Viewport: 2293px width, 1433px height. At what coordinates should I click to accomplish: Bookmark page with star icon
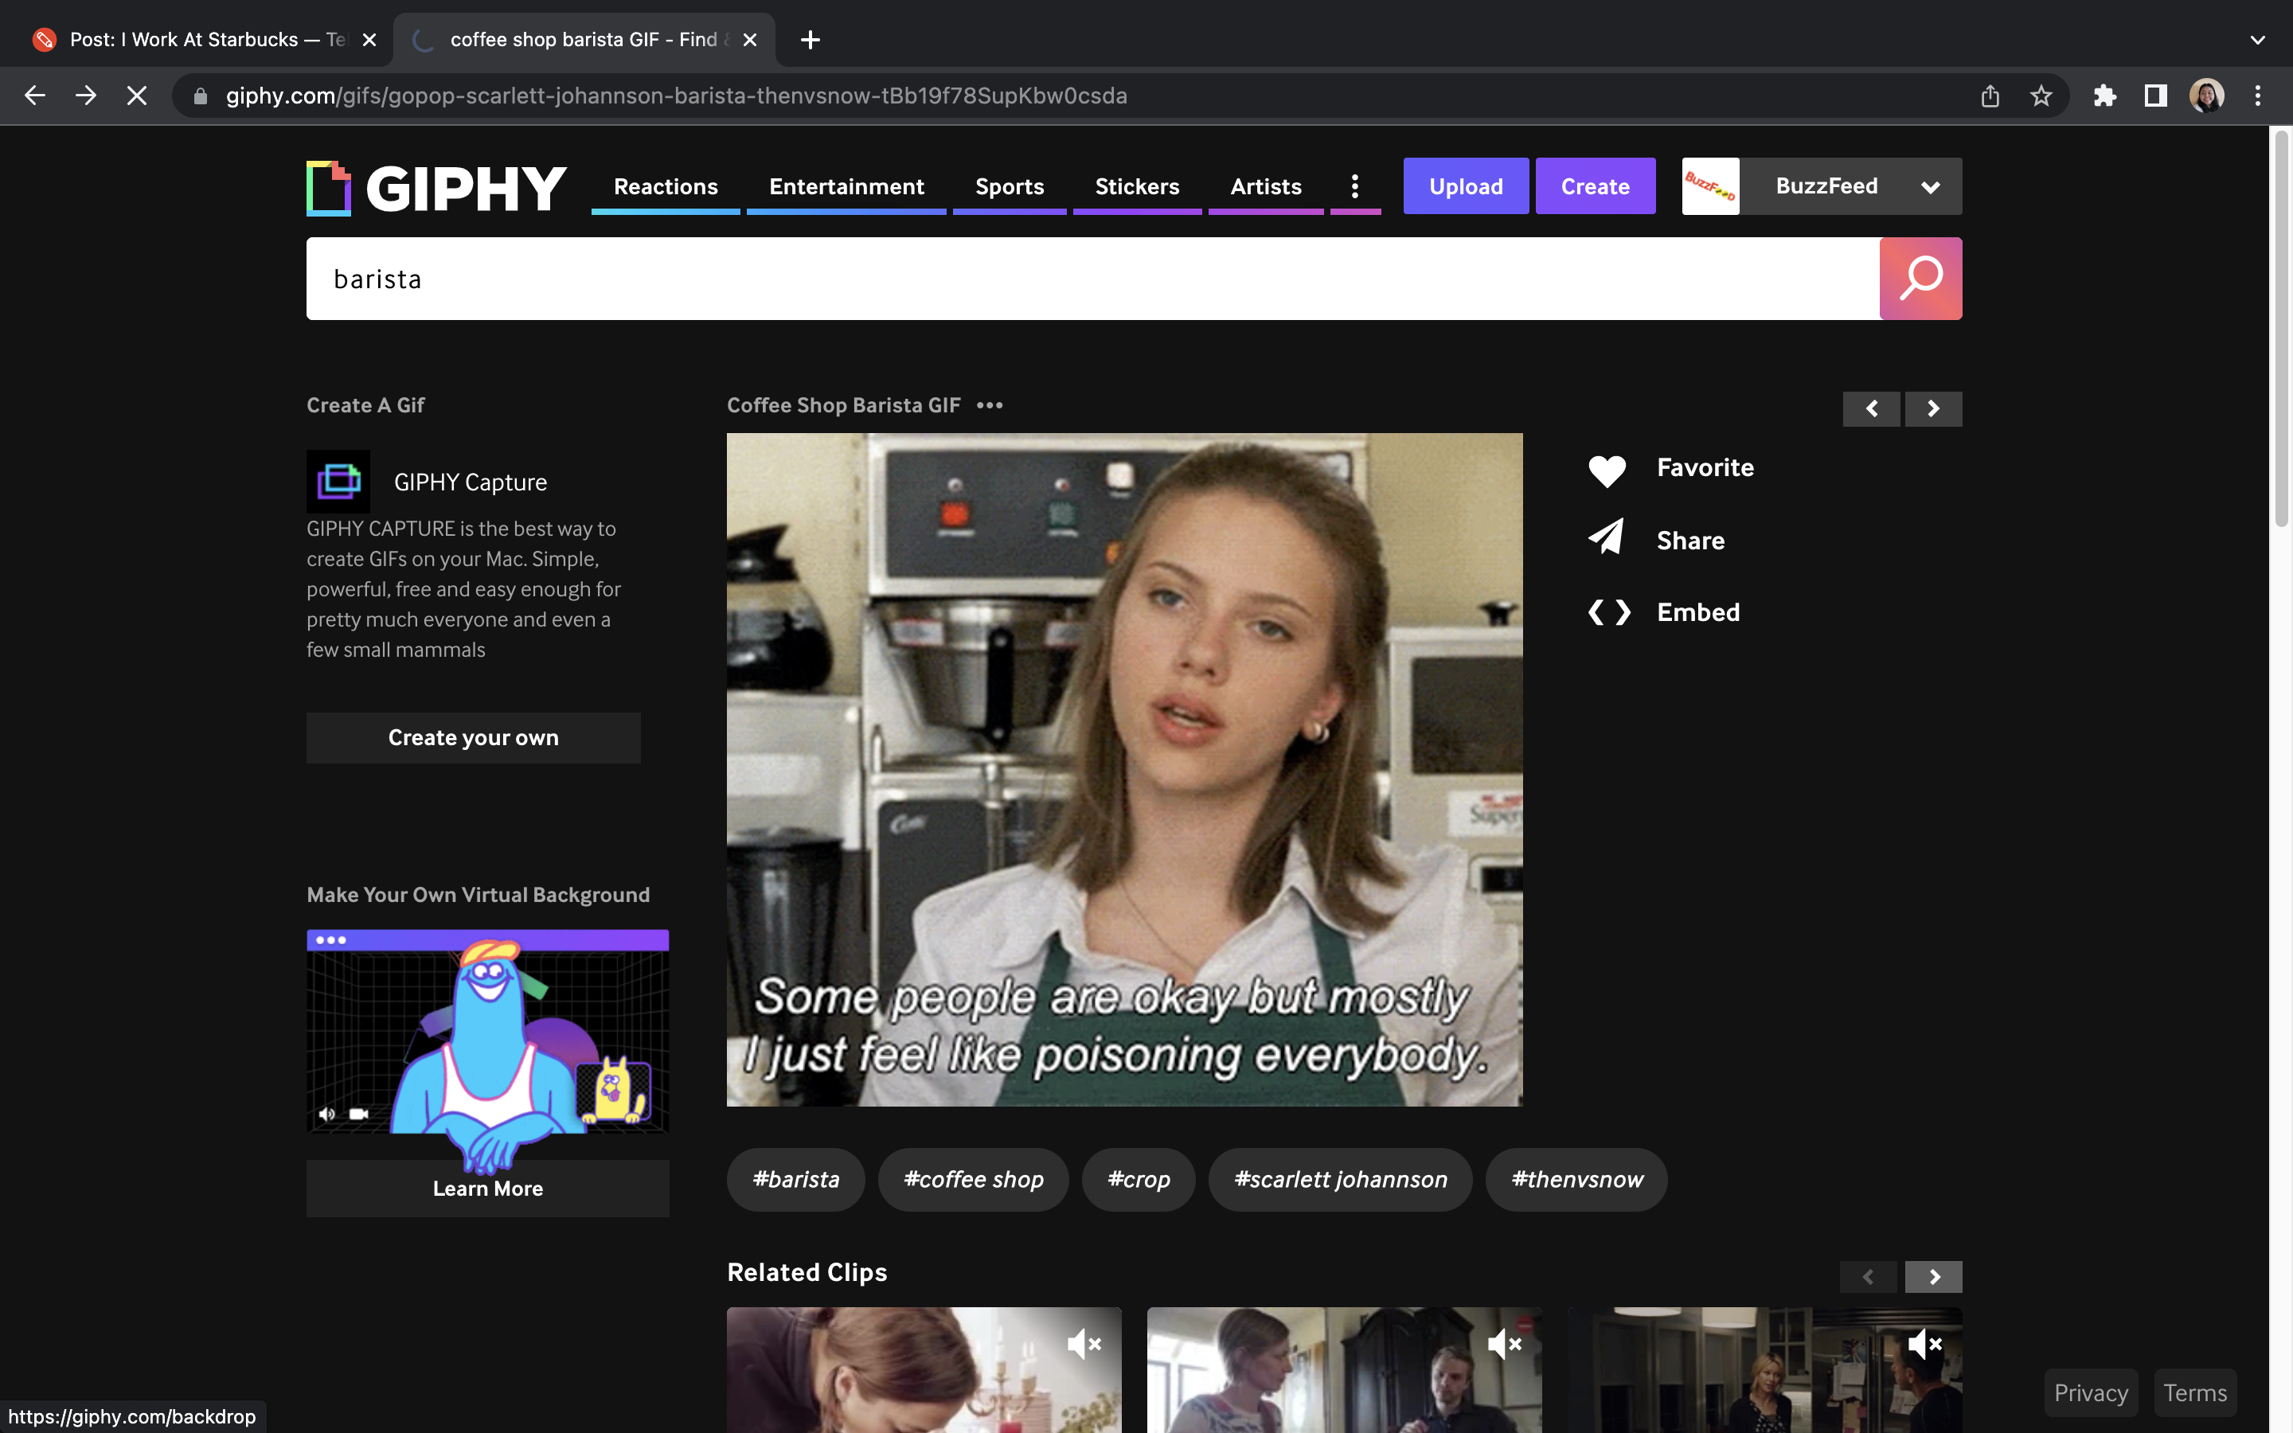(2040, 96)
